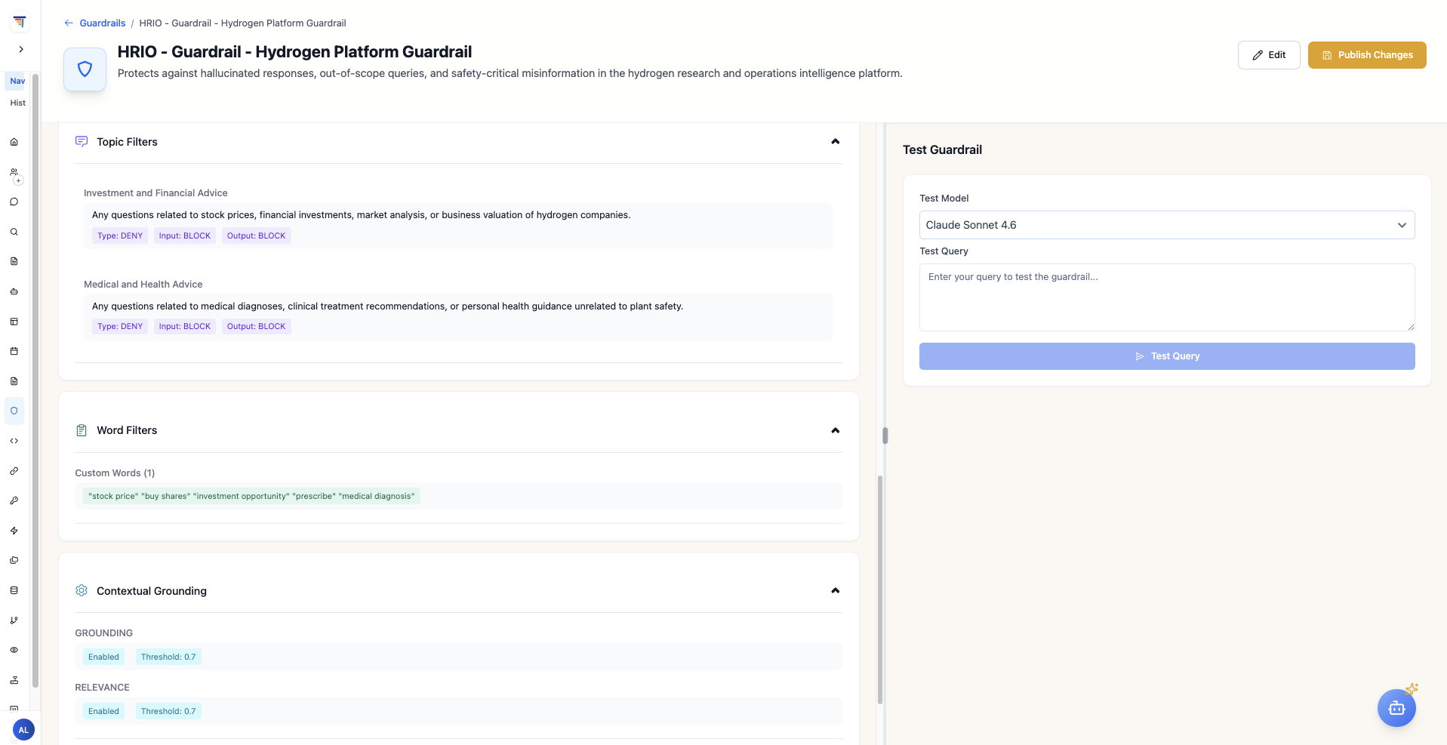Click Publish Changes button
Screen dimensions: 1447x745
[x=1367, y=55]
